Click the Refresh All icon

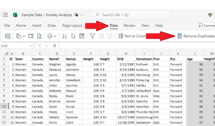(x=19, y=36)
